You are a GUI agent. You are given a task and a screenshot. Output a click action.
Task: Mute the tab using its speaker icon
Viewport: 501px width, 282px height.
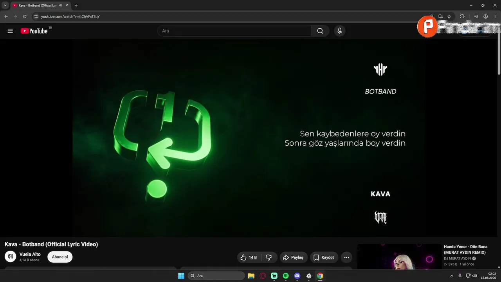[x=61, y=5]
